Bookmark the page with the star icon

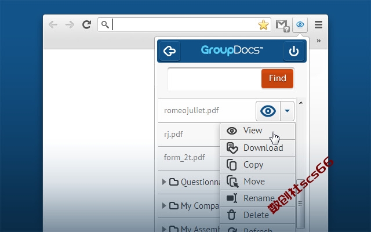coord(263,24)
